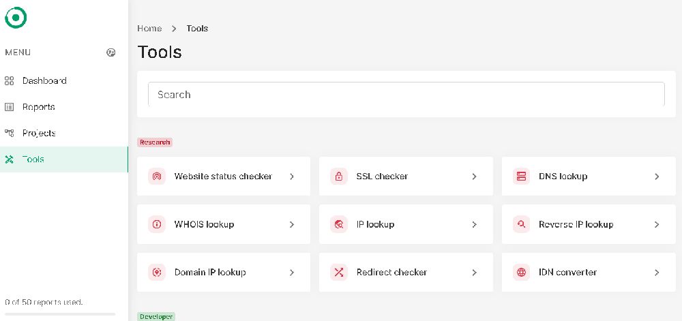Go to Reports in the sidebar
Screen dimensions: 682x321
[38, 107]
